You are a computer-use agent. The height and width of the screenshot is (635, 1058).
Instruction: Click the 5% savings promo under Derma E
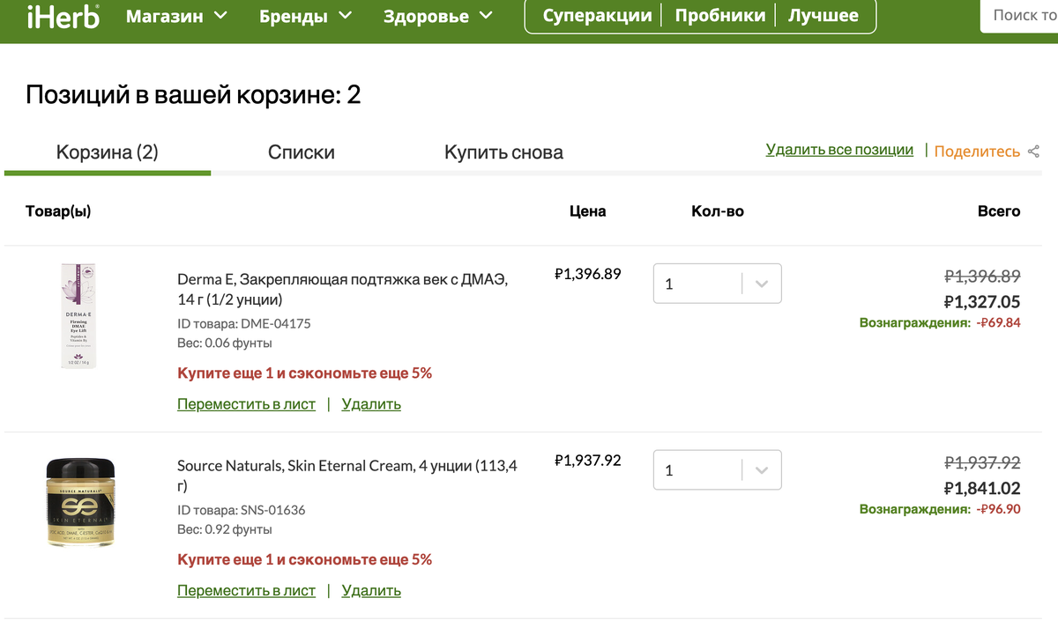(x=305, y=373)
